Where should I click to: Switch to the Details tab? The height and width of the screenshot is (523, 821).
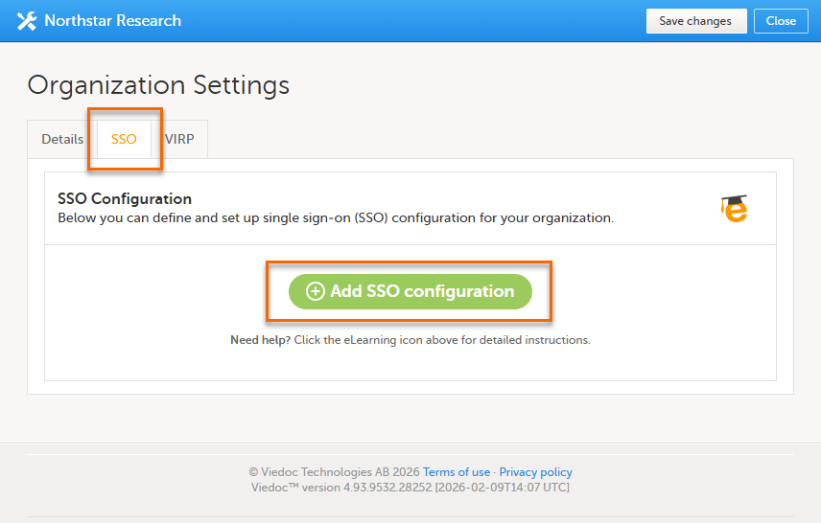(x=62, y=139)
